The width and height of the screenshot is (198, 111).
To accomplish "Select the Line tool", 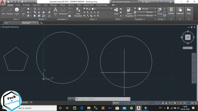I will (x=3, y=11).
